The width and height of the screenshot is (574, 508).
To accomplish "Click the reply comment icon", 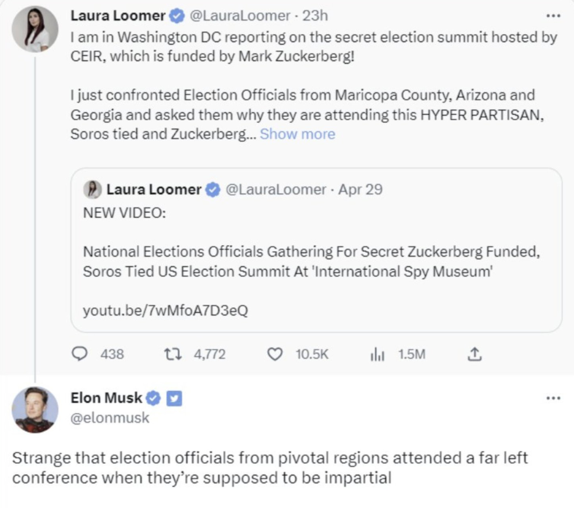I will click(x=79, y=354).
